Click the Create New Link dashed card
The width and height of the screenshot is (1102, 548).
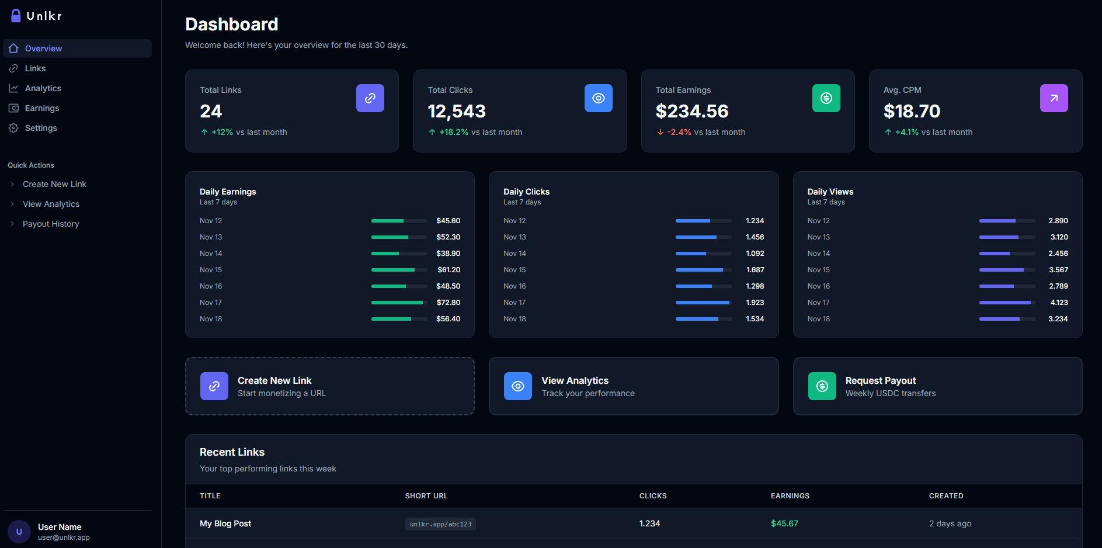(329, 386)
